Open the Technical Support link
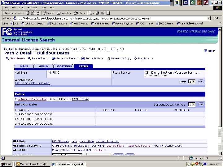The width and height of the screenshot is (223, 167). click(107, 141)
